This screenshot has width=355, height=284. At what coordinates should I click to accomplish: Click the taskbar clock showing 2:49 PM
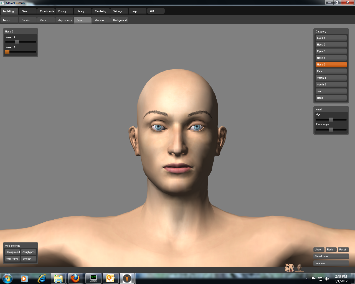pos(341,279)
